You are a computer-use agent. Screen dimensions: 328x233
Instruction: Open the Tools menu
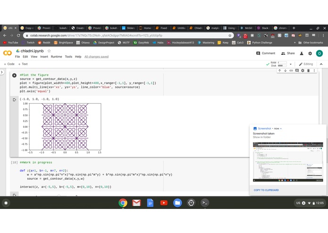coord(68,57)
